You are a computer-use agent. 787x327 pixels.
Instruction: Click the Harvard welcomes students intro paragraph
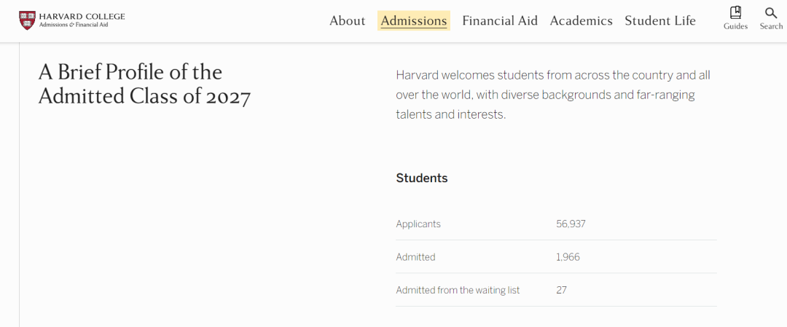click(553, 95)
